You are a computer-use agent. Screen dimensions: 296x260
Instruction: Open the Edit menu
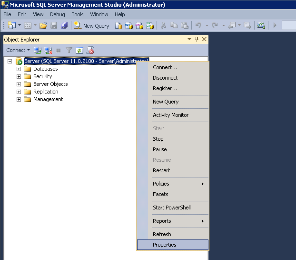22,14
